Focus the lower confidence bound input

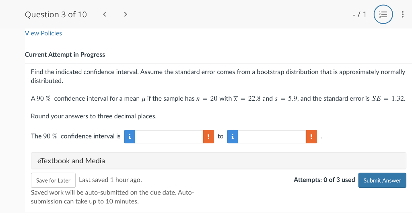point(169,136)
